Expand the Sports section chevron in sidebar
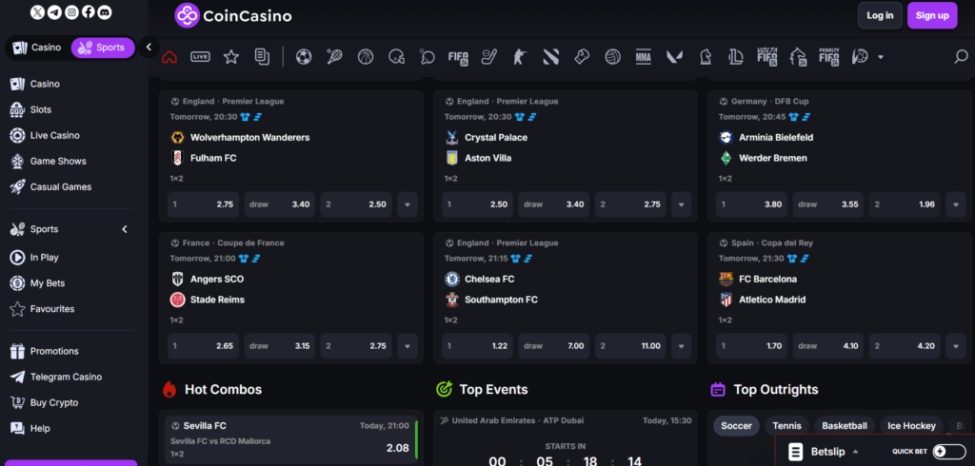Screen dimensions: 975x466 125,229
